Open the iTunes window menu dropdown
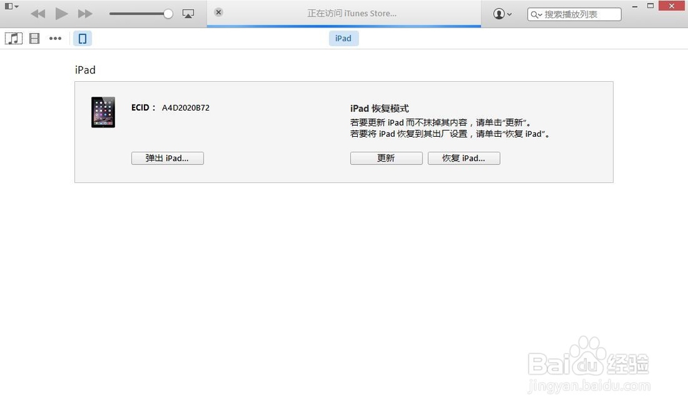Viewport: 688px width, 409px height. (12, 7)
